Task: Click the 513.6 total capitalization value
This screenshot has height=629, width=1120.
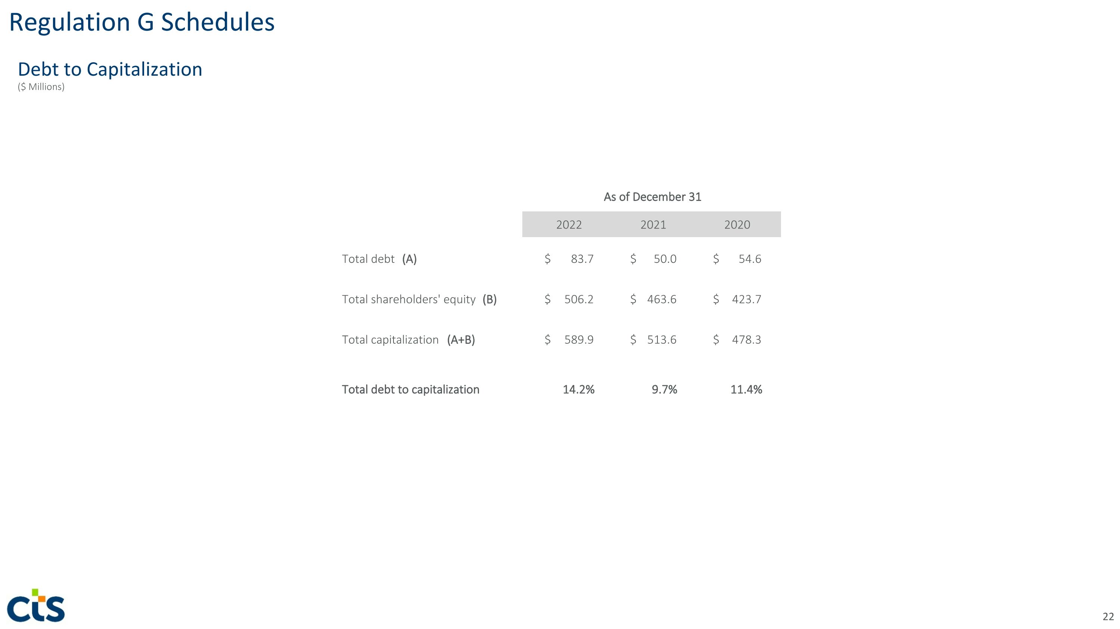Action: pyautogui.click(x=662, y=340)
